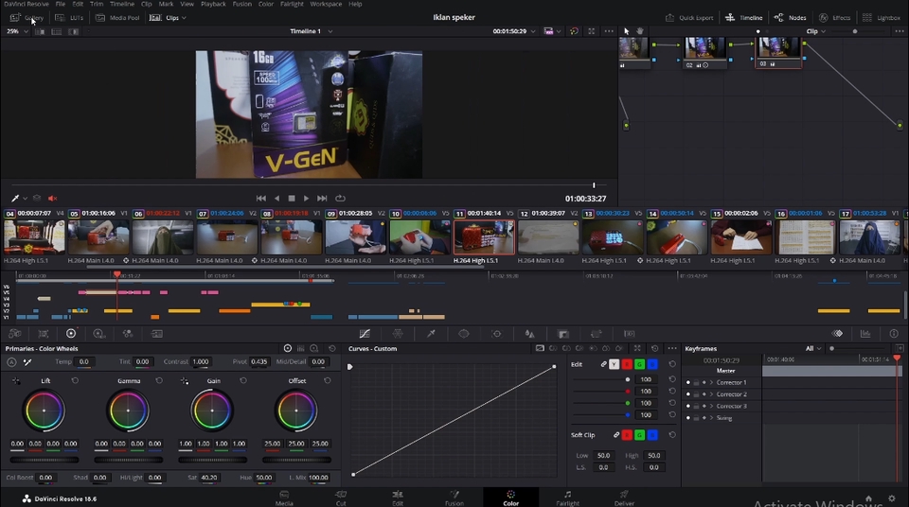Open the Clips dropdown arrow
Image resolution: width=909 pixels, height=507 pixels.
point(184,18)
